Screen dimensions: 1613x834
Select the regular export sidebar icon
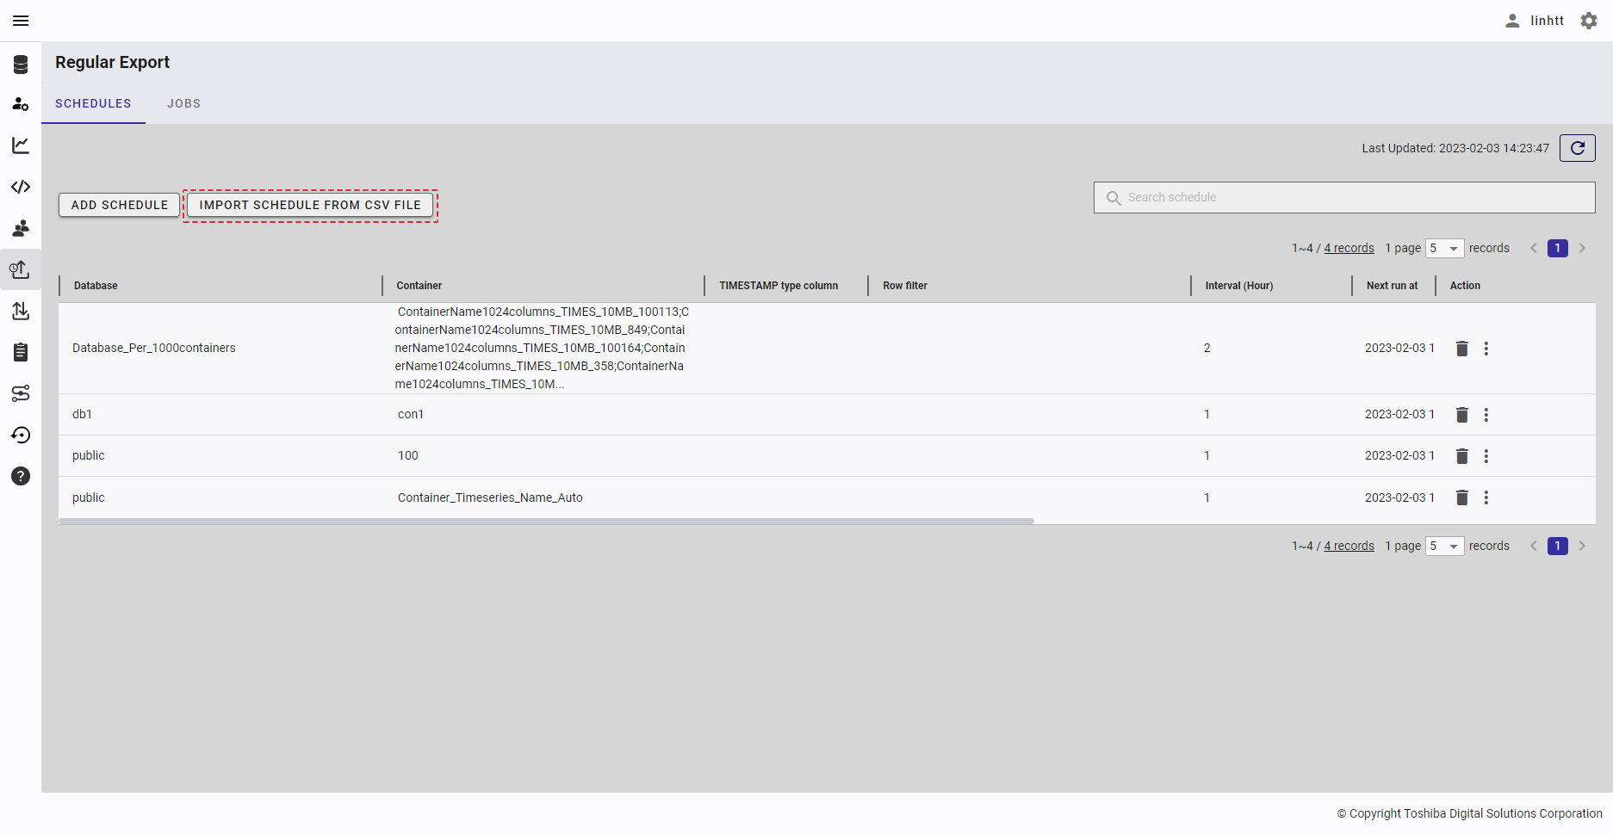(x=21, y=269)
